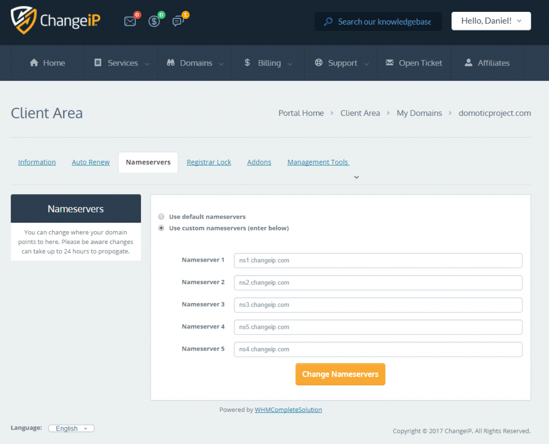The height and width of the screenshot is (444, 549).
Task: Select Use custom nameservers option
Action: [x=161, y=228]
